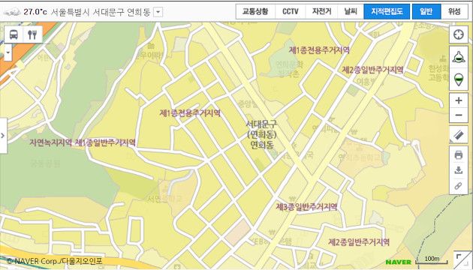Open the Yeonhui-dong location dropdown arrow

158,12
